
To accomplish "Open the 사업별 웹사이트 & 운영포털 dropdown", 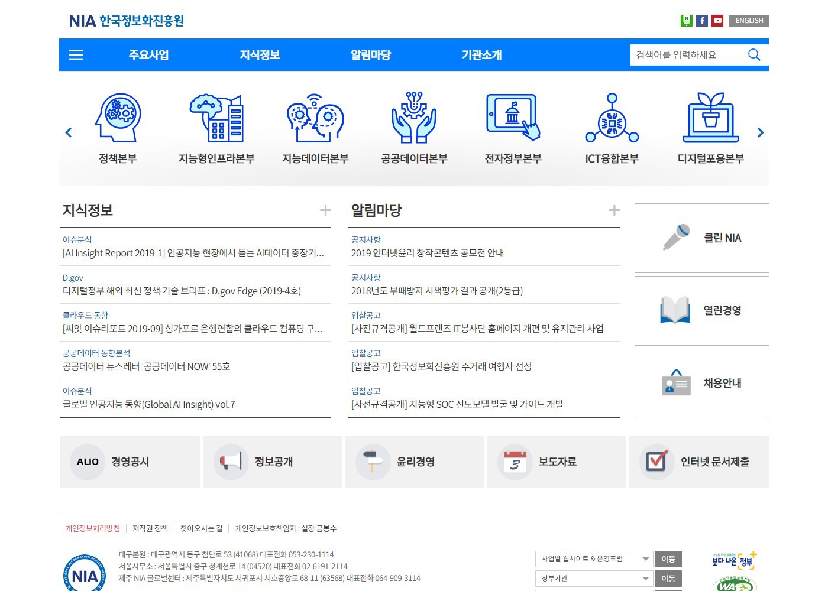I will click(x=594, y=559).
